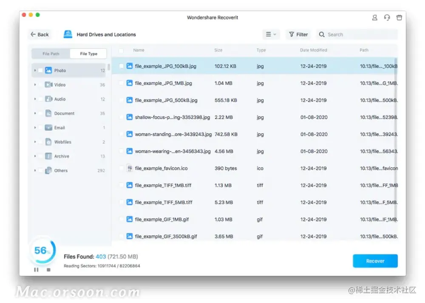The image size is (425, 303).
Task: Expand the Email category tree arrow
Action: [35, 128]
